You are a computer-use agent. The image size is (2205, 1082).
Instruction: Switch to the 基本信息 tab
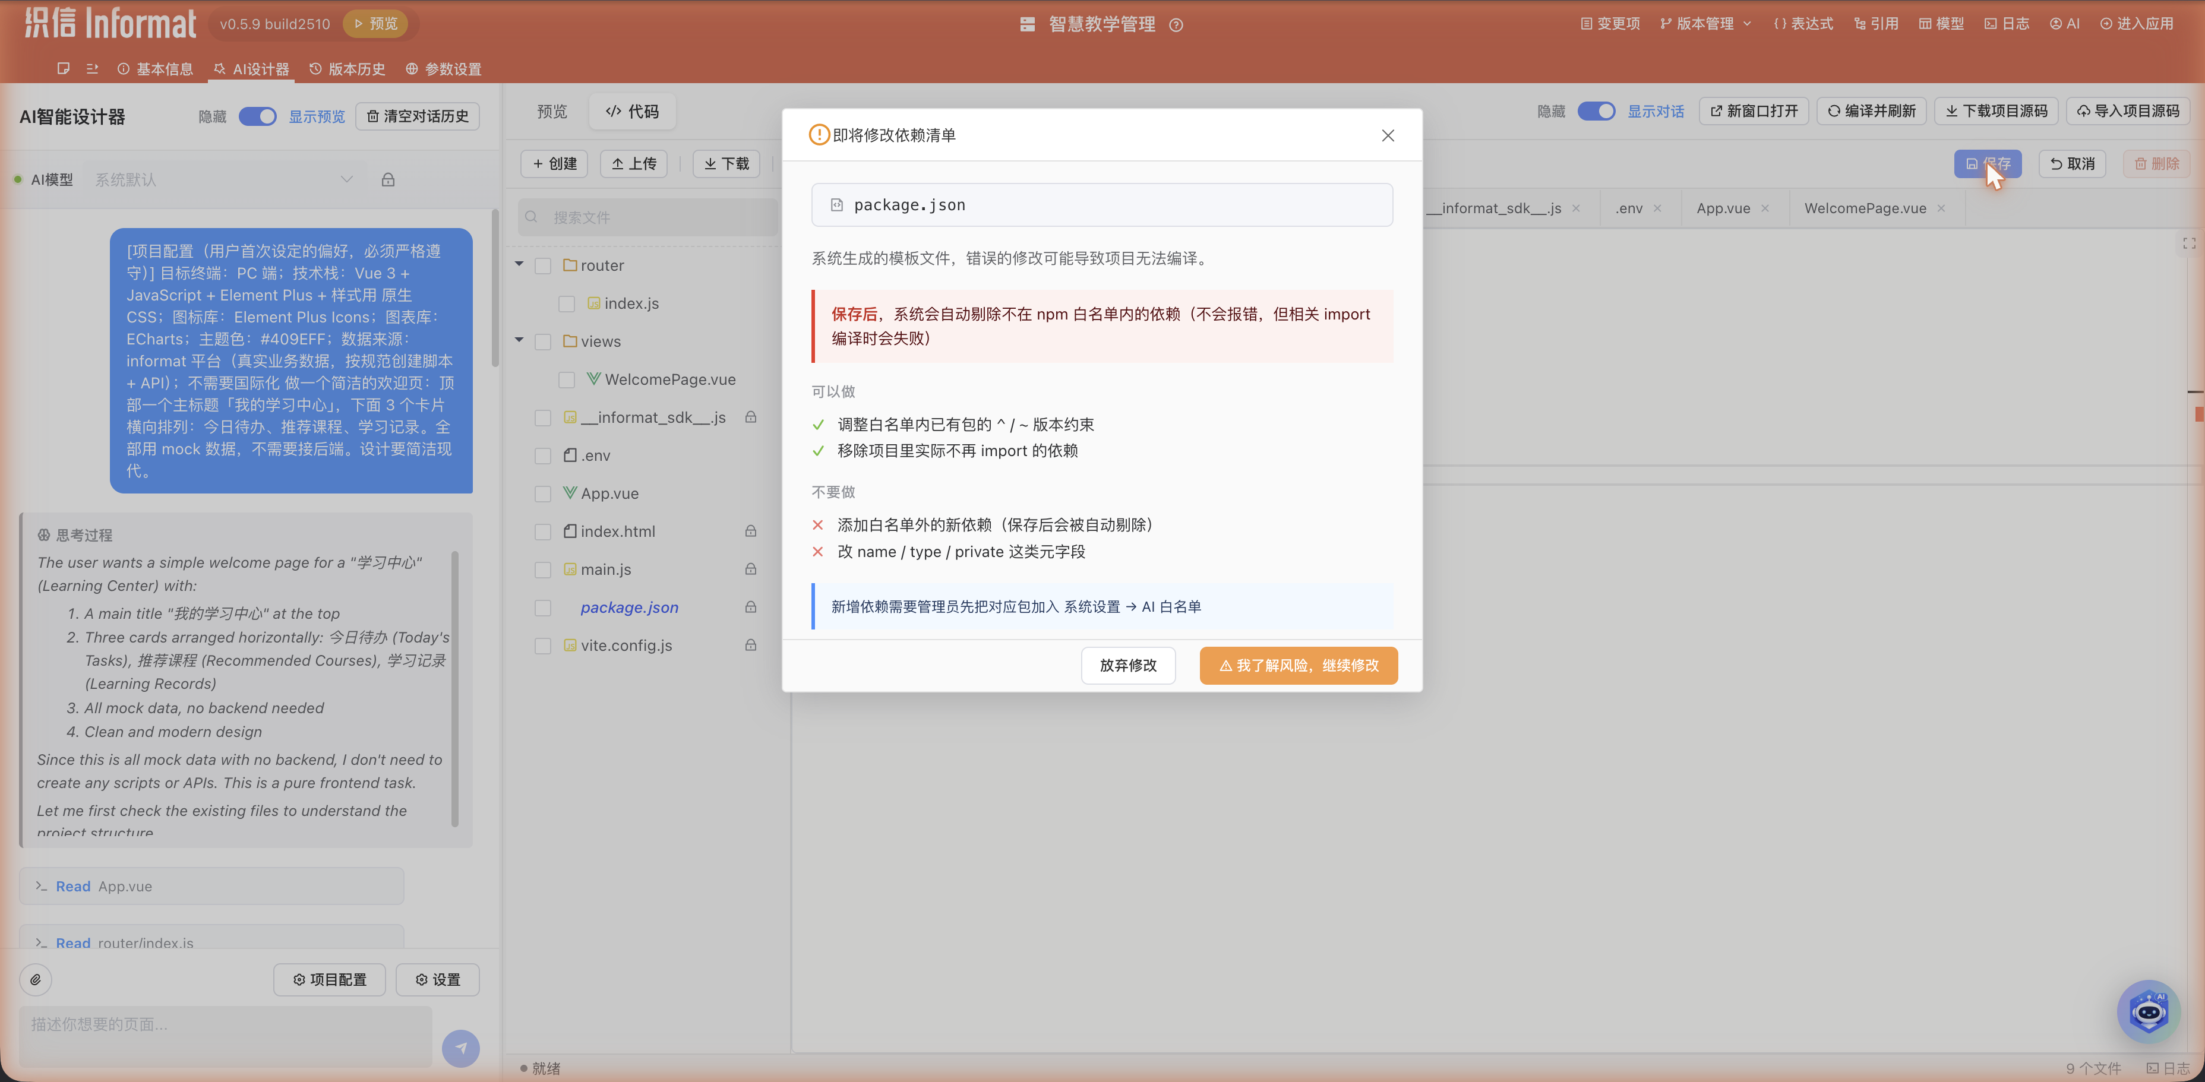(x=155, y=68)
